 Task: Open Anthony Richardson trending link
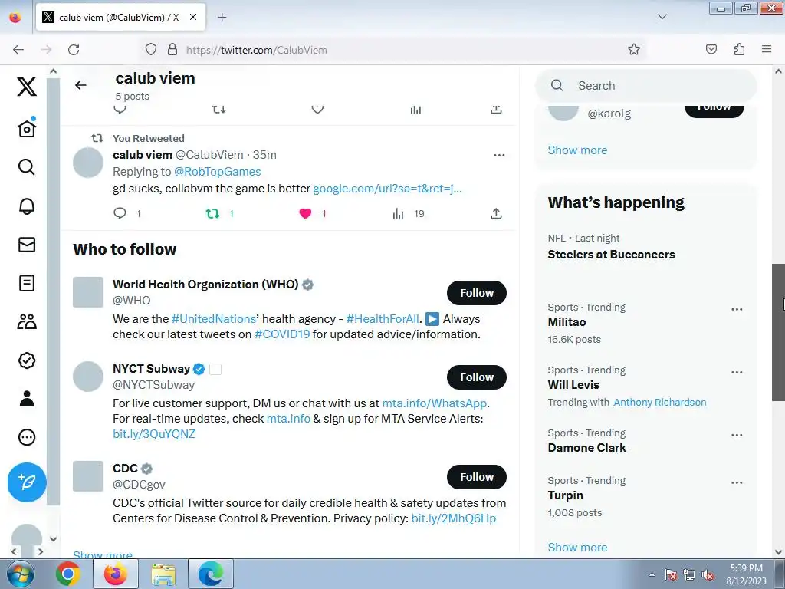(x=660, y=402)
